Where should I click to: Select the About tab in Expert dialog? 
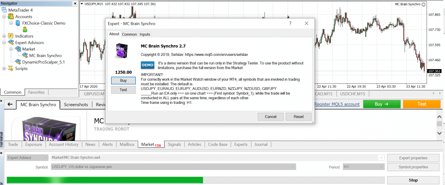coord(114,34)
